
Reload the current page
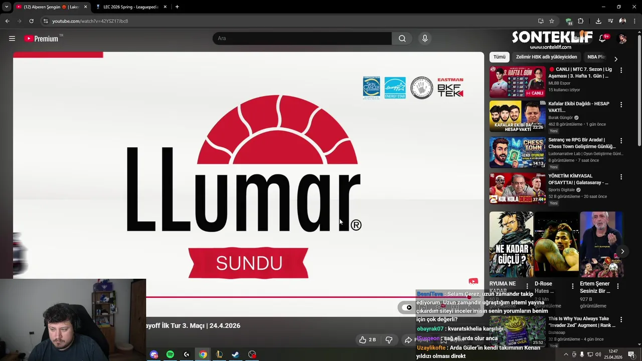[x=31, y=21]
